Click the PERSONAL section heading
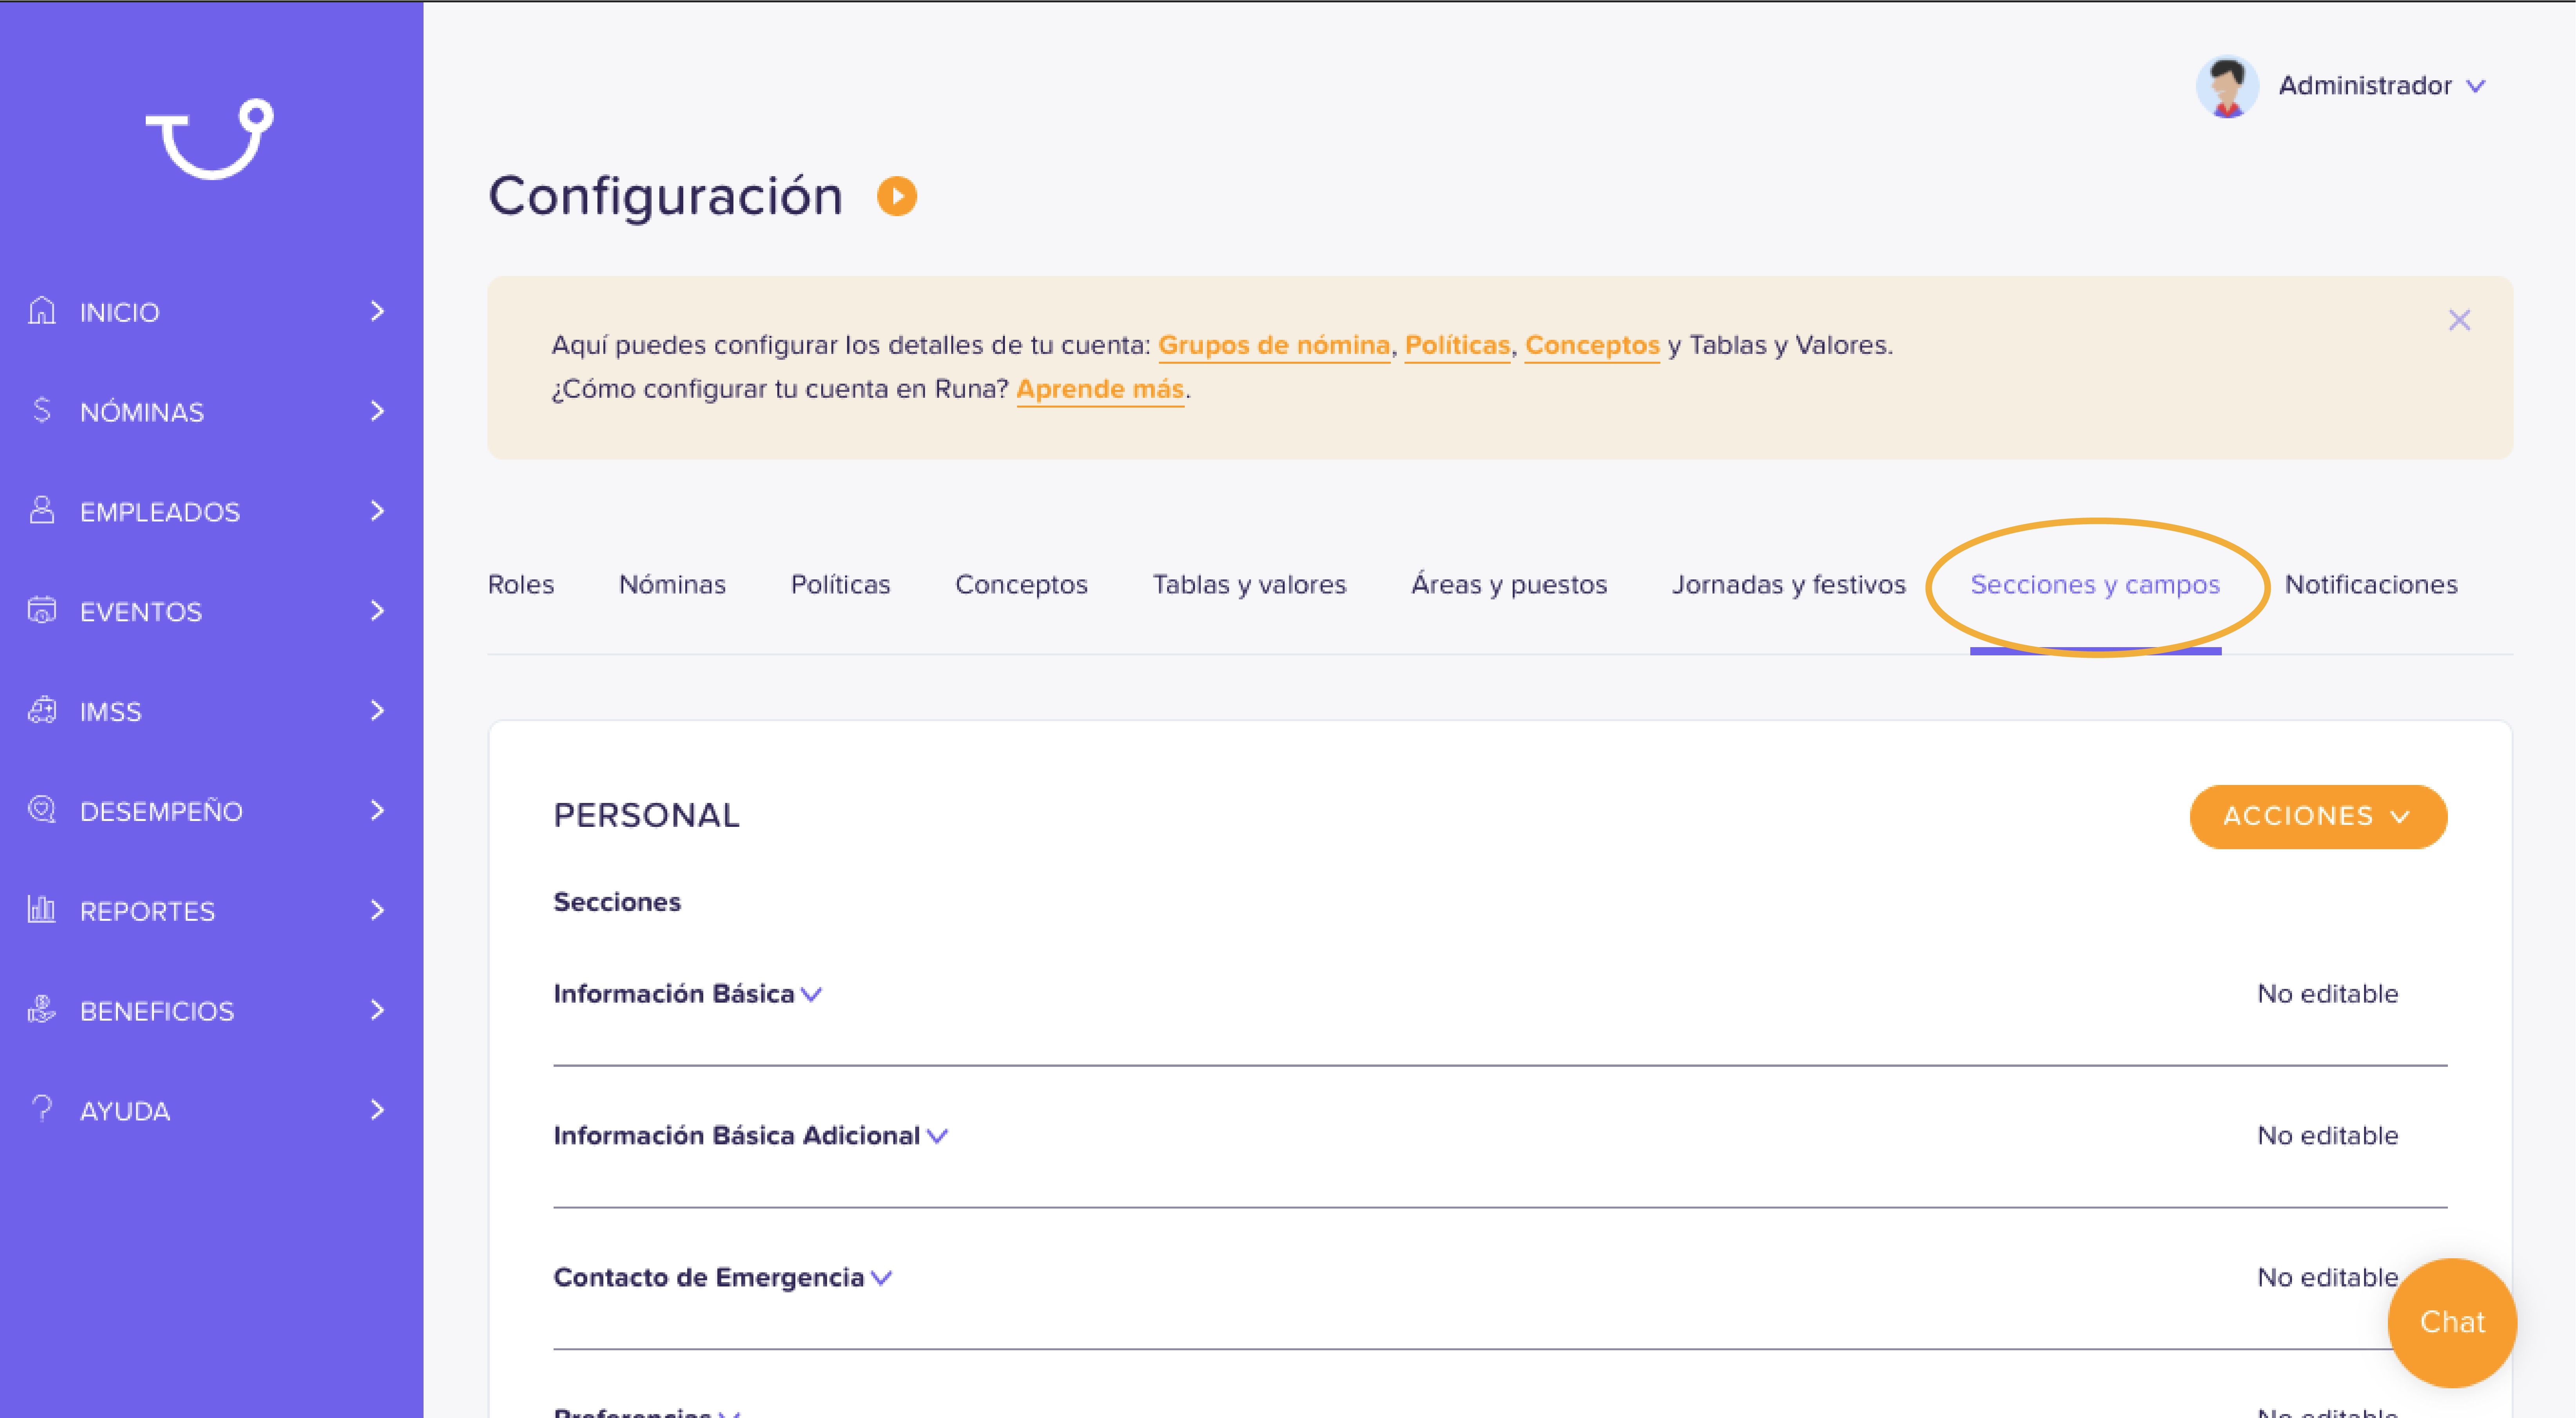2576x1418 pixels. [x=646, y=815]
